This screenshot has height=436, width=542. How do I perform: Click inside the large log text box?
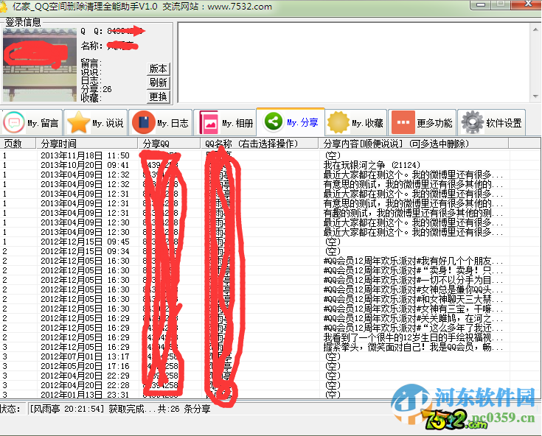coord(354,62)
